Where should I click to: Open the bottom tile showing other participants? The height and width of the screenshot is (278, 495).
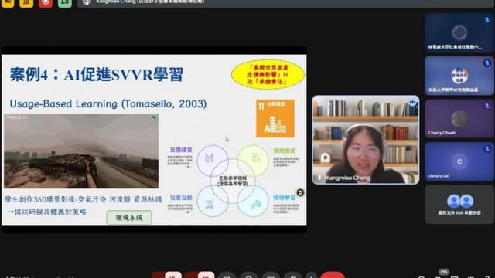pos(459,205)
